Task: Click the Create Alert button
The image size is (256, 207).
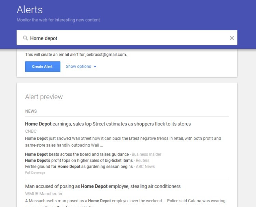Action: [43, 66]
